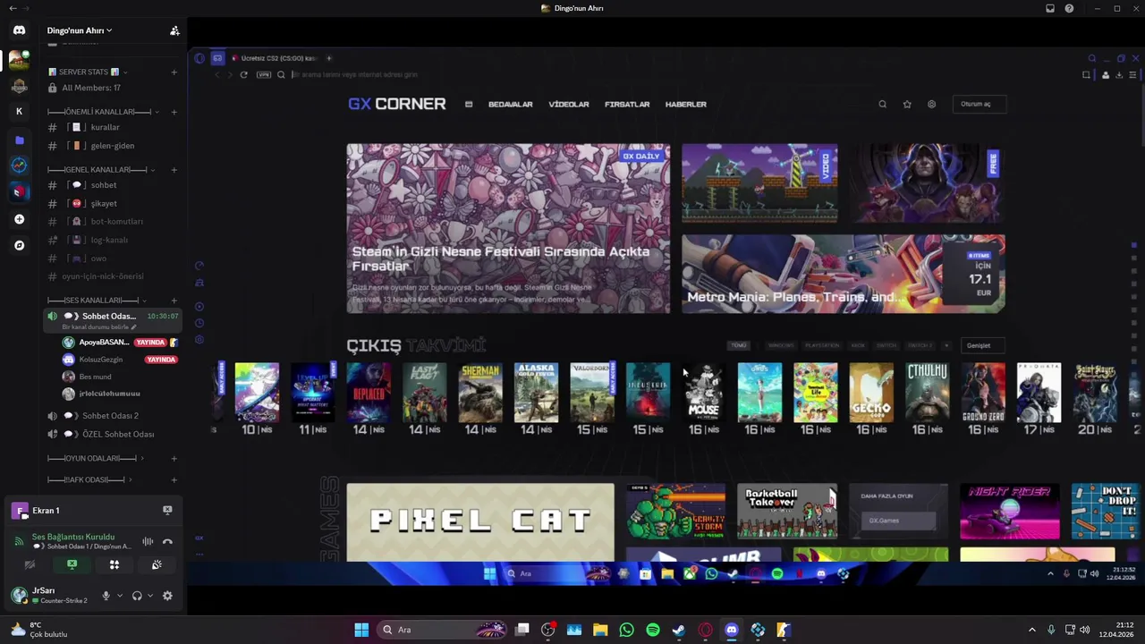Click Windows Start button

tap(361, 630)
